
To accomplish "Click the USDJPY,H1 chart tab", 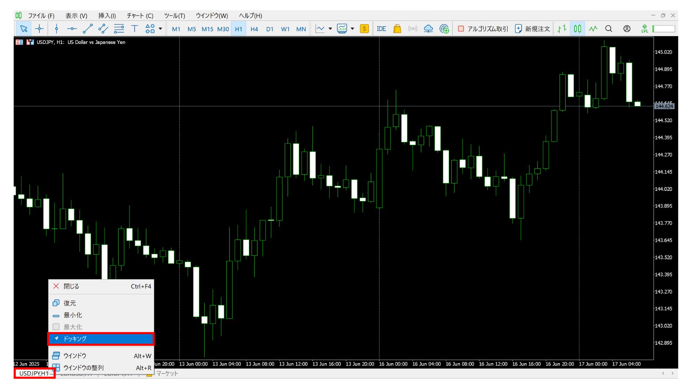I will click(x=34, y=373).
